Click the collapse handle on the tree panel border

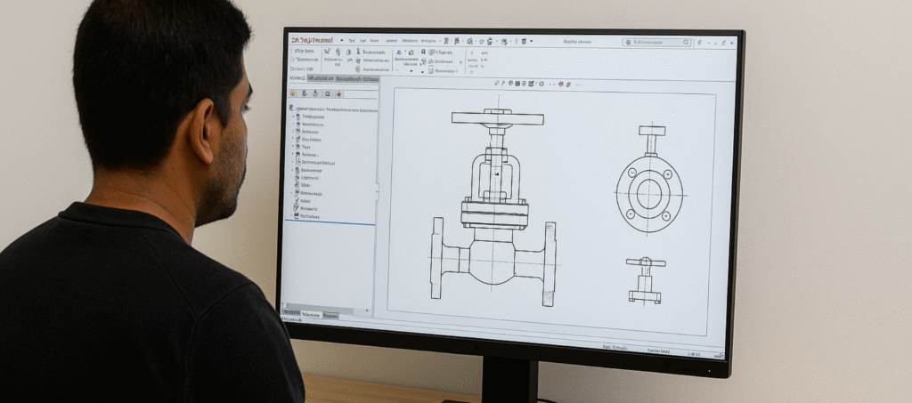pos(376,189)
